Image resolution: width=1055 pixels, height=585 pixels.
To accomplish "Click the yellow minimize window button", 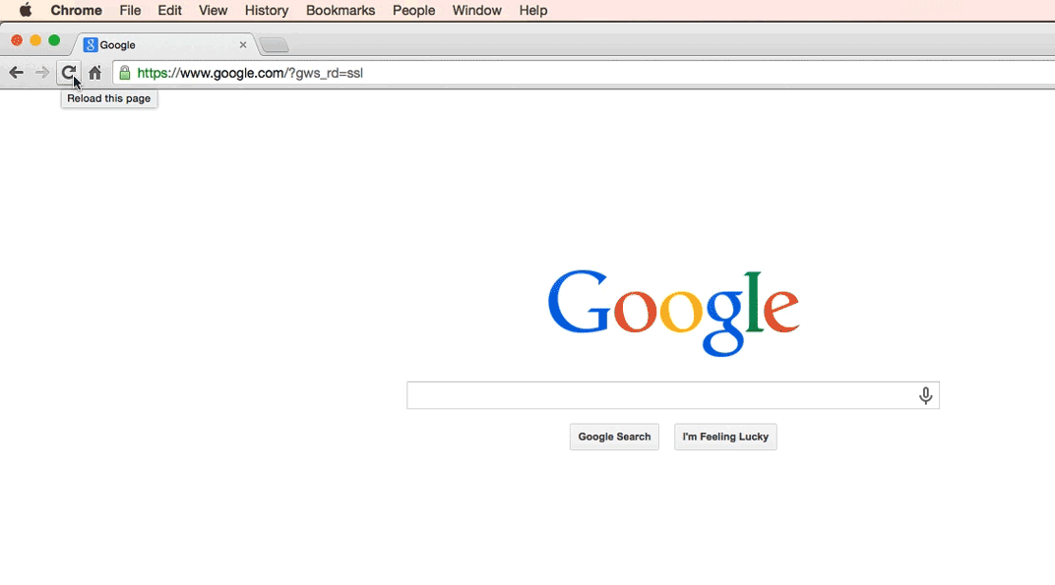I will tap(35, 40).
